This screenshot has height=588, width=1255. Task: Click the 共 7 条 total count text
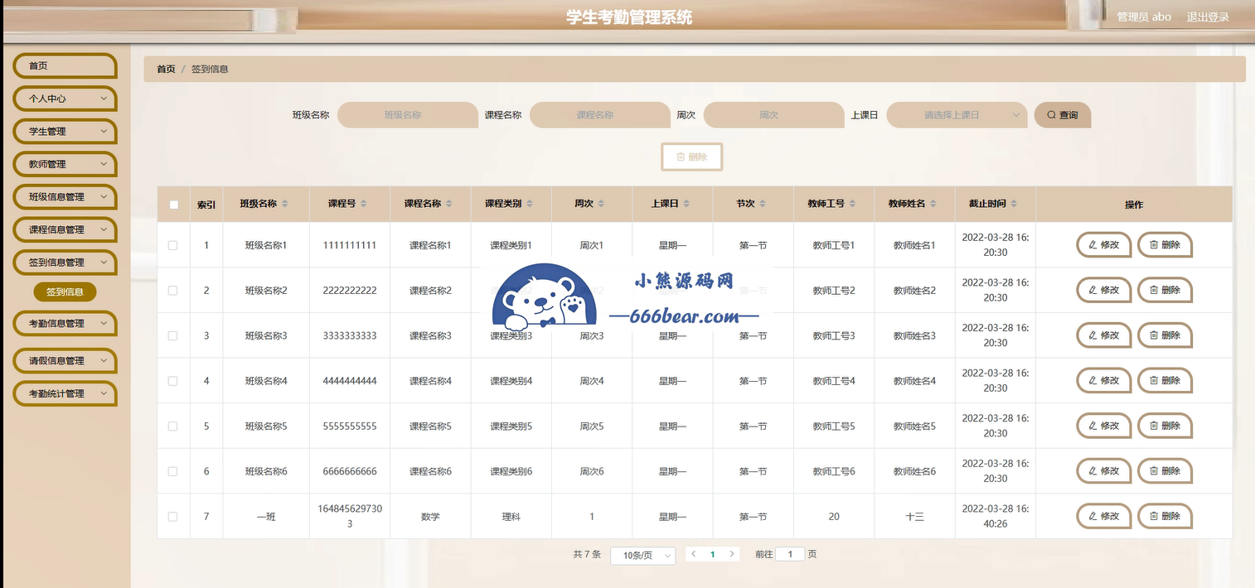(x=587, y=554)
